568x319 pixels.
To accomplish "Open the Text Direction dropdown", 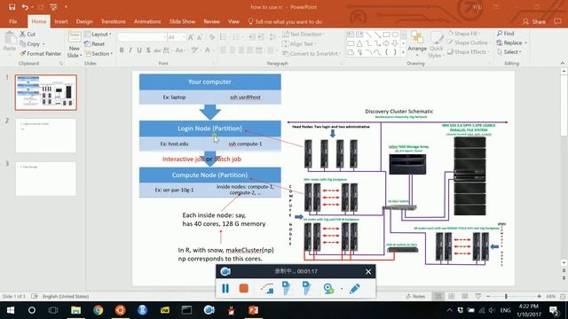I will pos(304,34).
